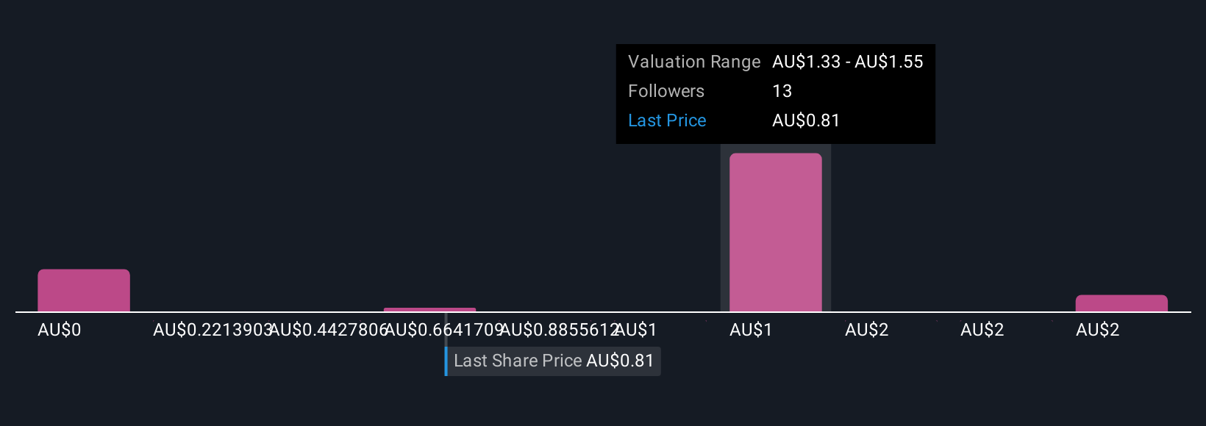
Task: Open the Last Price link in tooltip
Action: 667,120
